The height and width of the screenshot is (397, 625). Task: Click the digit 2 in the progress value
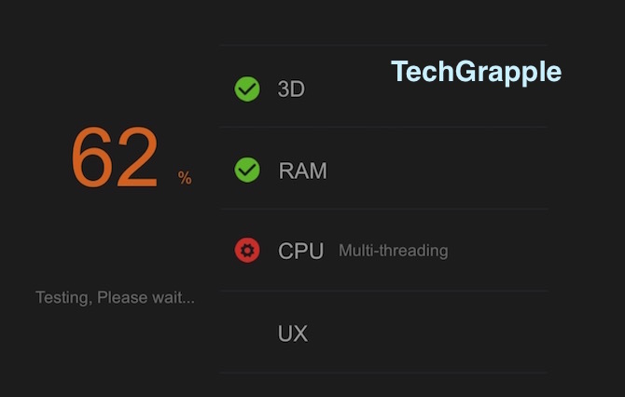[x=137, y=157]
